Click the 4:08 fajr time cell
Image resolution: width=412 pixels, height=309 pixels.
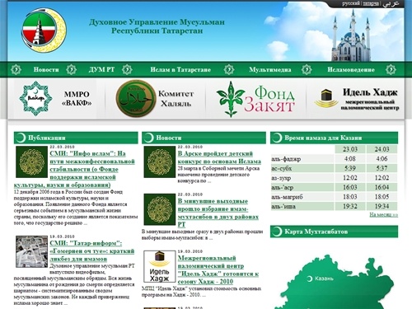click(x=350, y=159)
